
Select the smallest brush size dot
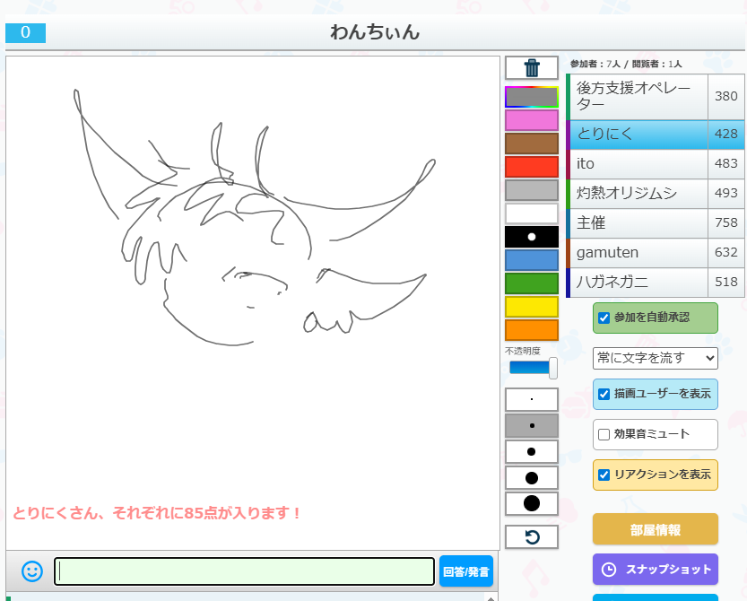532,399
